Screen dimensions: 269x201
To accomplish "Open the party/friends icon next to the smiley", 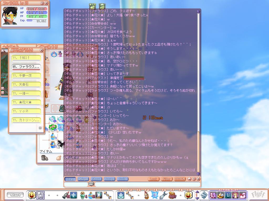I will tap(40, 195).
